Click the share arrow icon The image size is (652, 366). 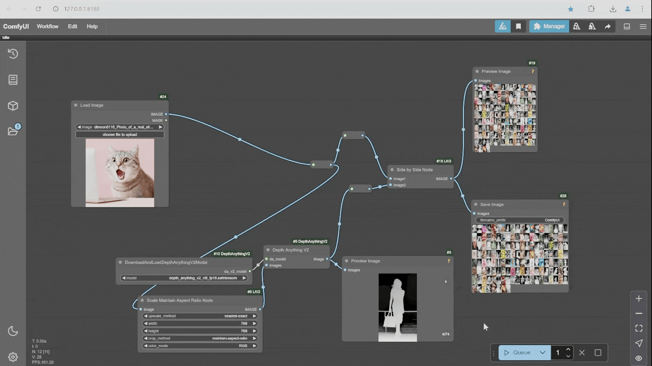608,26
